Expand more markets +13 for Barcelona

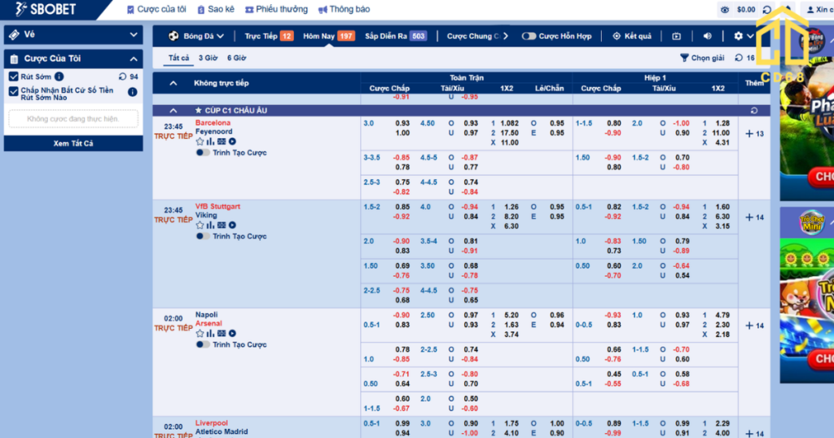pyautogui.click(x=754, y=134)
